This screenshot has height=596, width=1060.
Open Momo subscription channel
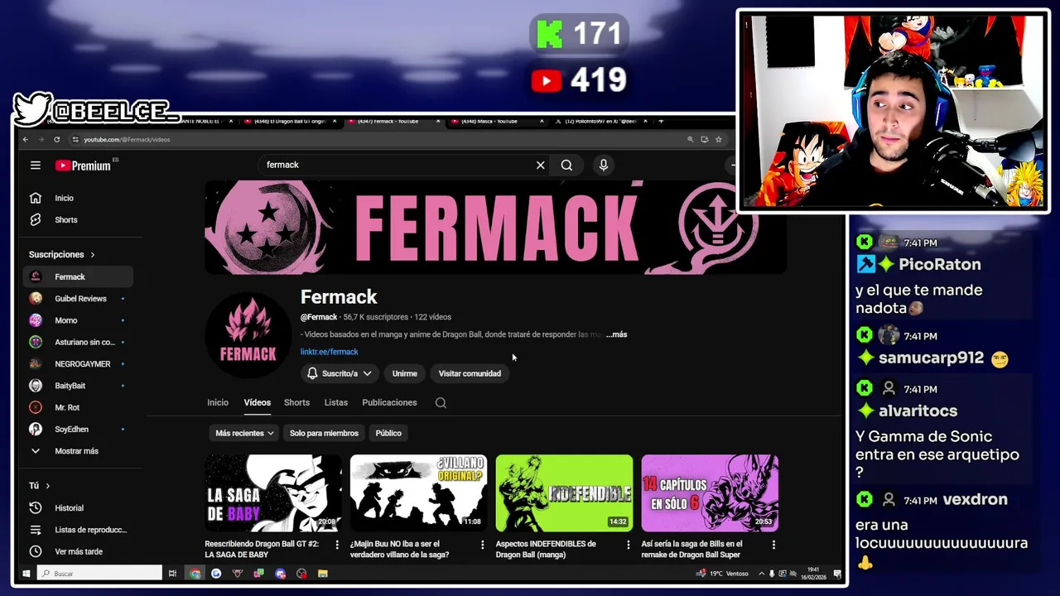[x=79, y=320]
